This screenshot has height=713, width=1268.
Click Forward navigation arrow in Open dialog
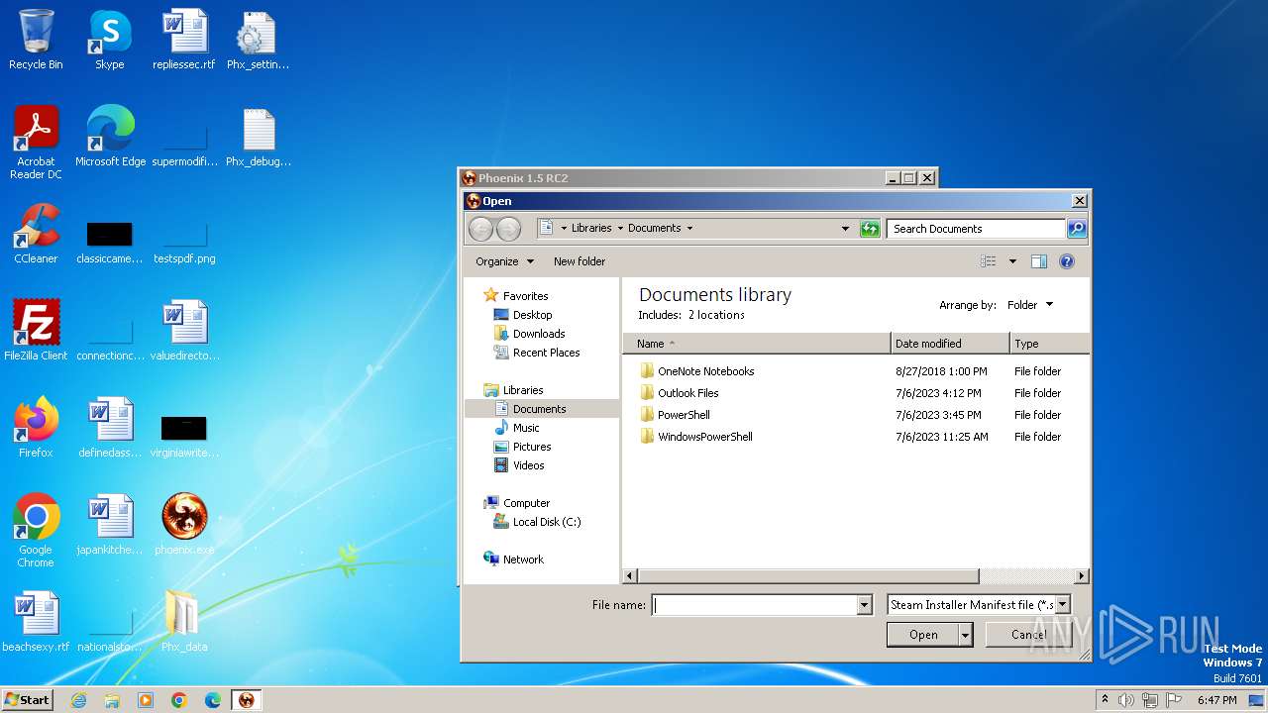[508, 229]
